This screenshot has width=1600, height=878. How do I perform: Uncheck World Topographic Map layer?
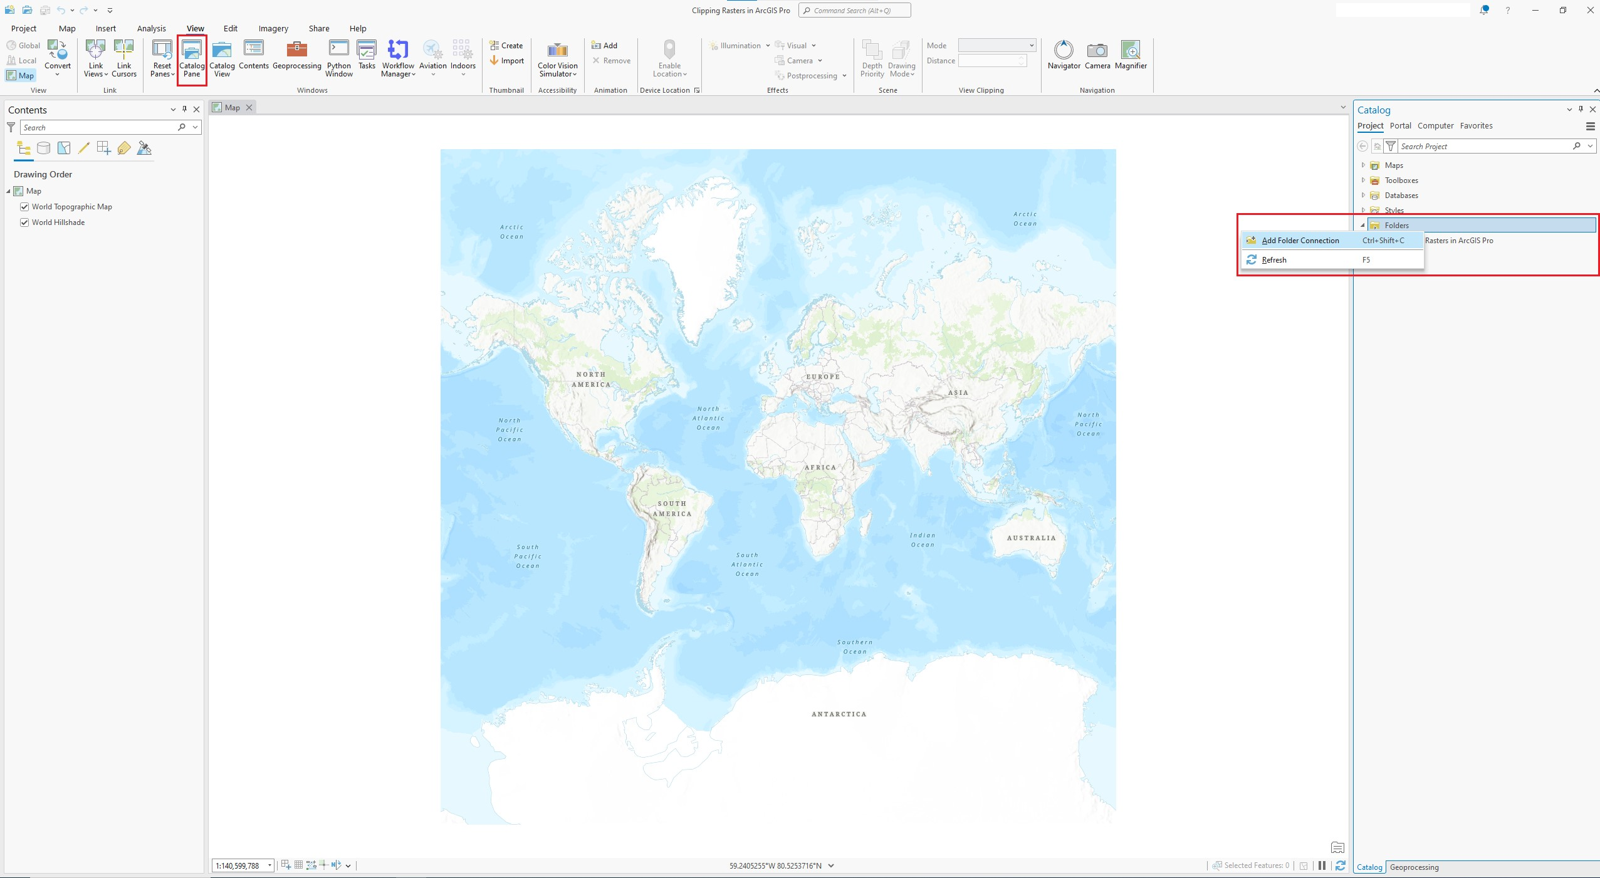tap(24, 207)
